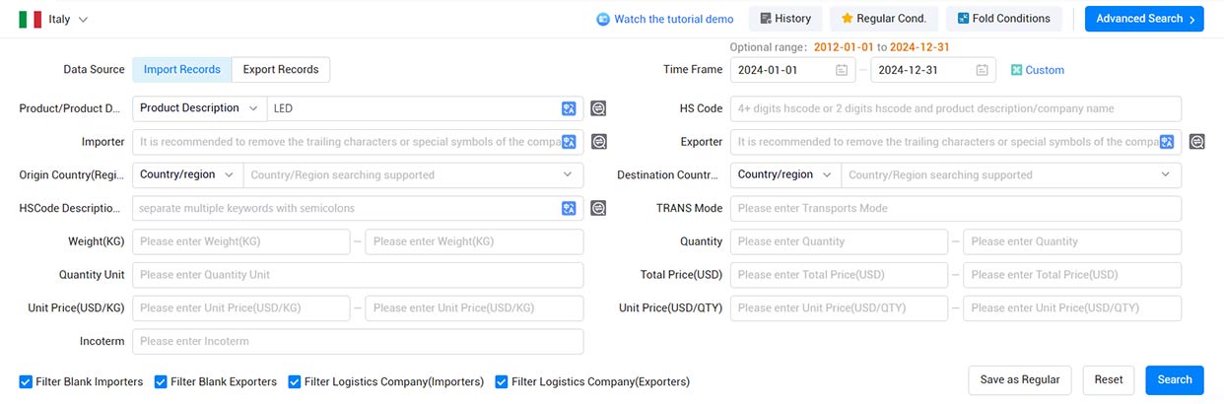Click the lookup icon beside the Importer field

pos(598,142)
